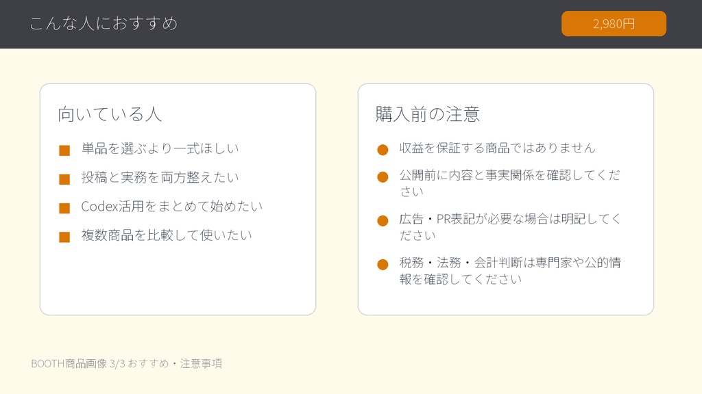
Task: Click the round bullet beside 公開前に内容と事実関係
Action: pos(383,177)
